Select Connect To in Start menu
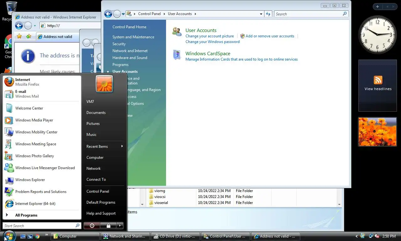This screenshot has height=241, width=401. coord(104,179)
